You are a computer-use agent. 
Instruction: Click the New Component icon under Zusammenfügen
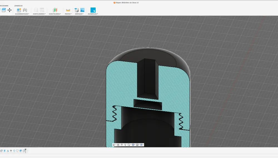tap(19, 10)
